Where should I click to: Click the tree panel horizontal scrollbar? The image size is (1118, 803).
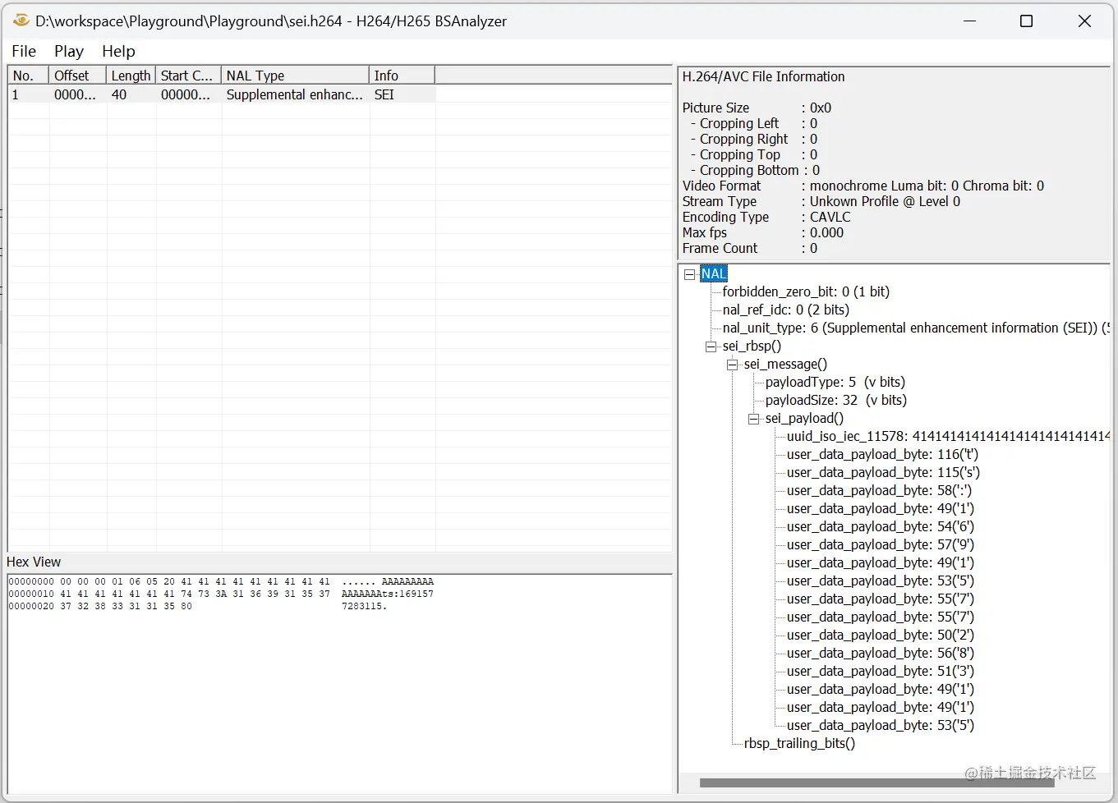click(x=876, y=782)
